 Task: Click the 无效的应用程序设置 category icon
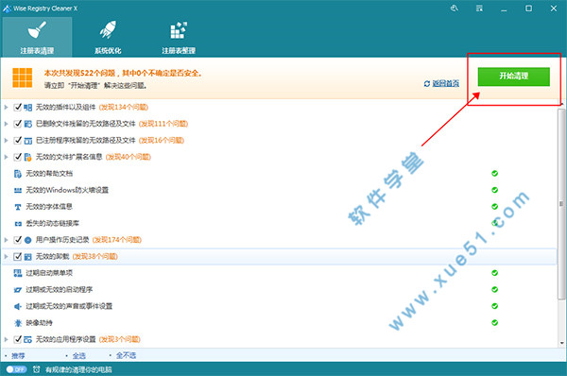tap(27, 339)
